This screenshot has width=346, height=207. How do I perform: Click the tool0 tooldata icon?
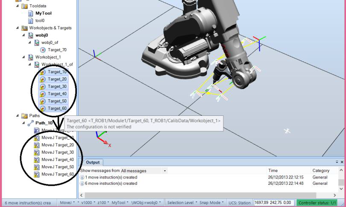pos(31,21)
